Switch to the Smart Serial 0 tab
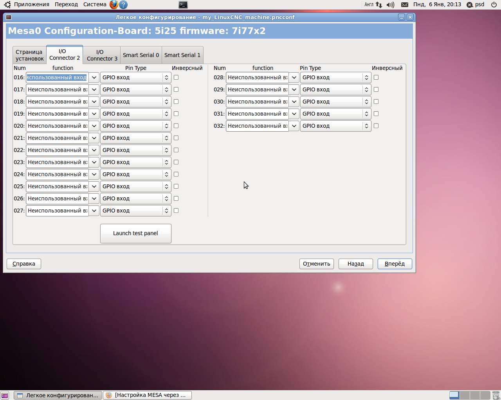The width and height of the screenshot is (501, 400). [141, 55]
